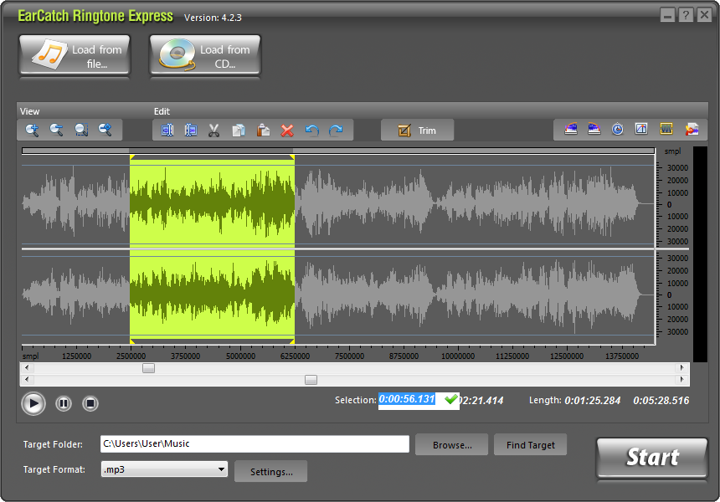Click the top-right yellow selection end marker

coord(292,157)
